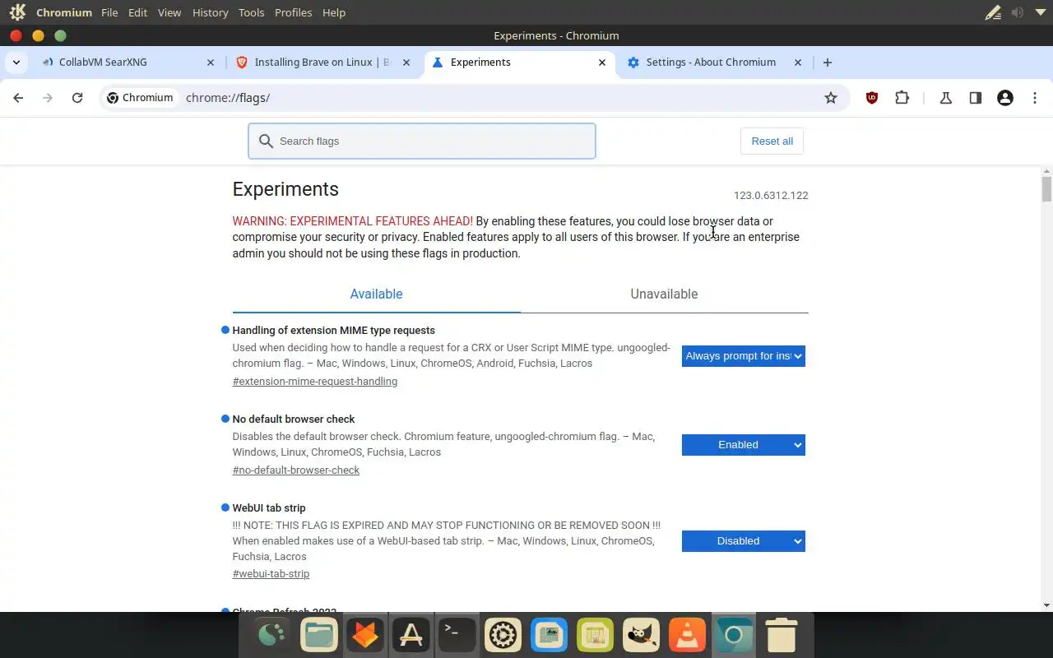The height and width of the screenshot is (658, 1053).
Task: Open the extension MIME handling dropdown
Action: (x=743, y=356)
